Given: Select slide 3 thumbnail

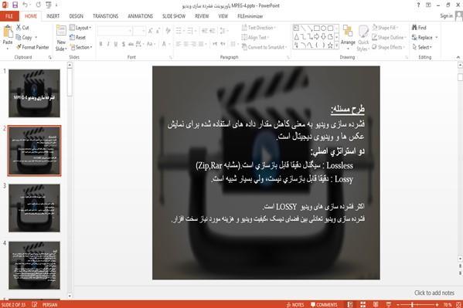Looking at the screenshot, I should (34, 208).
